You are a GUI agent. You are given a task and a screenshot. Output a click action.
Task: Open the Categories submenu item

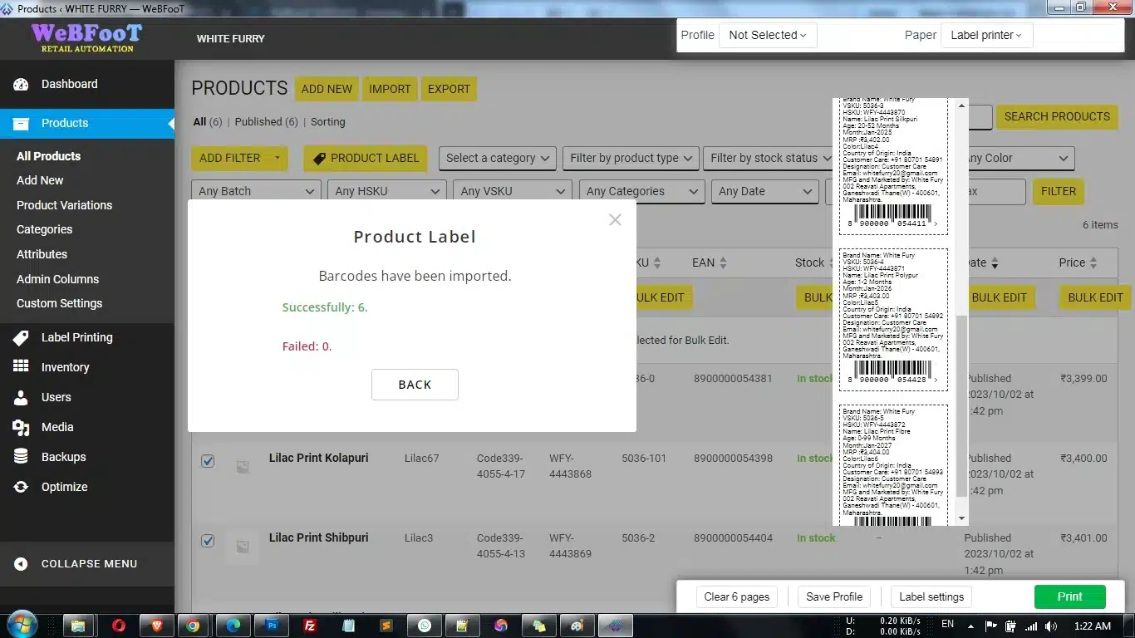(x=44, y=229)
